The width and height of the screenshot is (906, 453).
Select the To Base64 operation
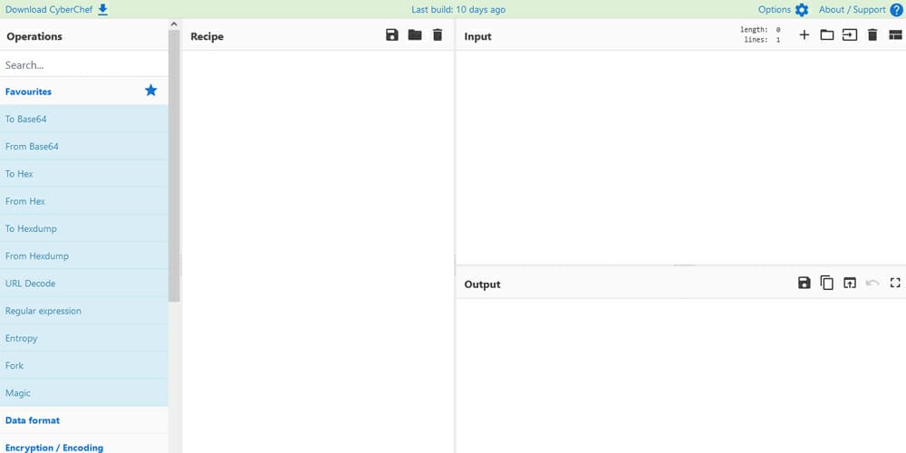[x=25, y=119]
